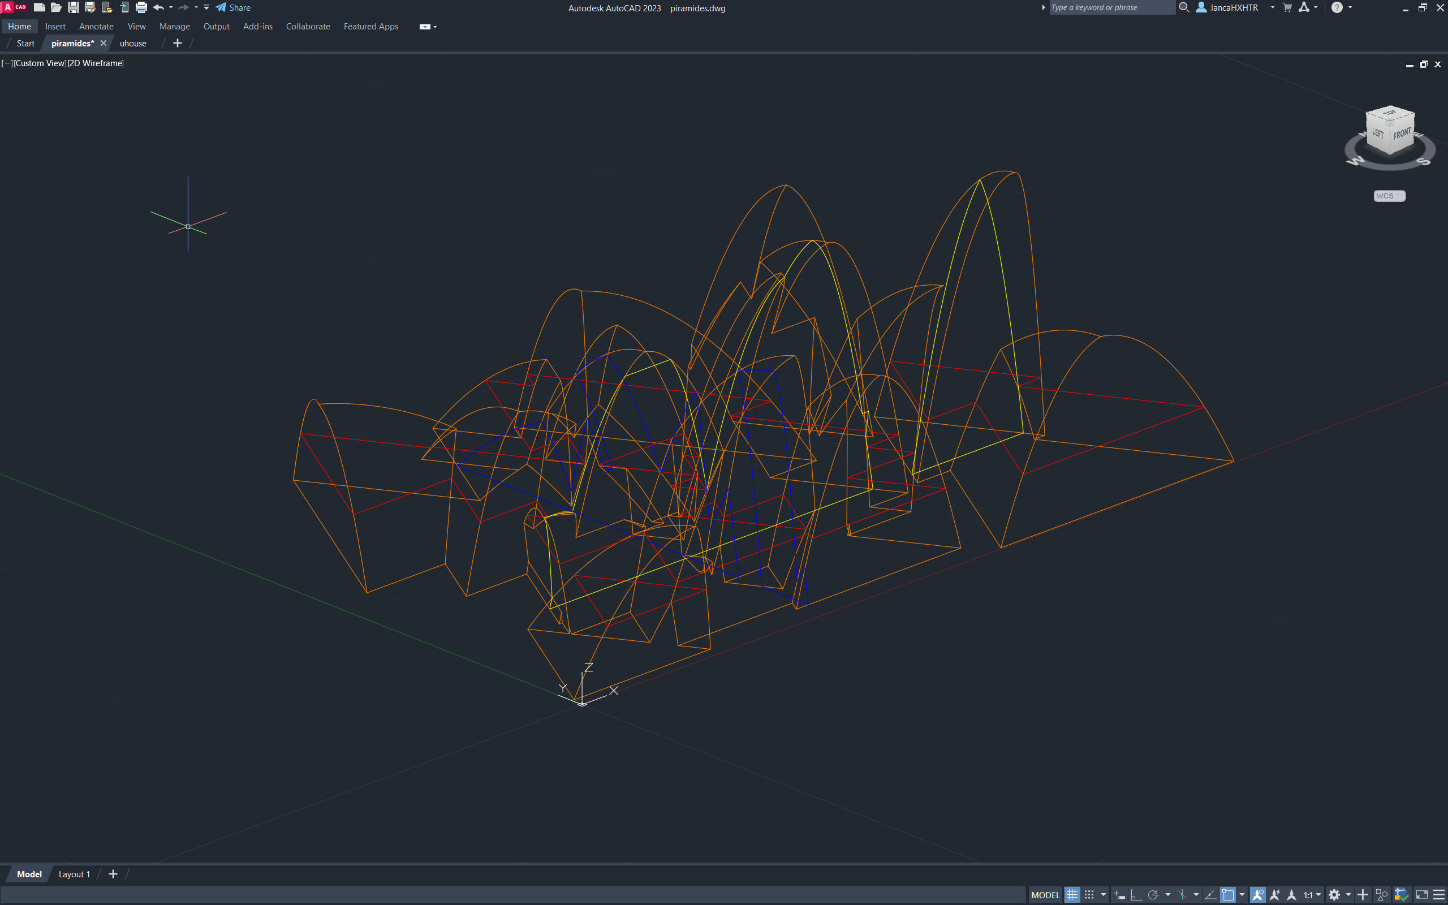Expand the undo history dropdown arrow
The image size is (1448, 905).
pos(171,8)
